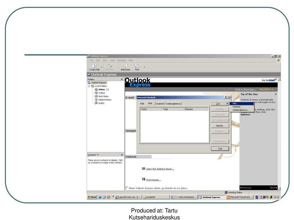
Task: Click the Working Online status icon
Action: pyautogui.click(x=226, y=192)
